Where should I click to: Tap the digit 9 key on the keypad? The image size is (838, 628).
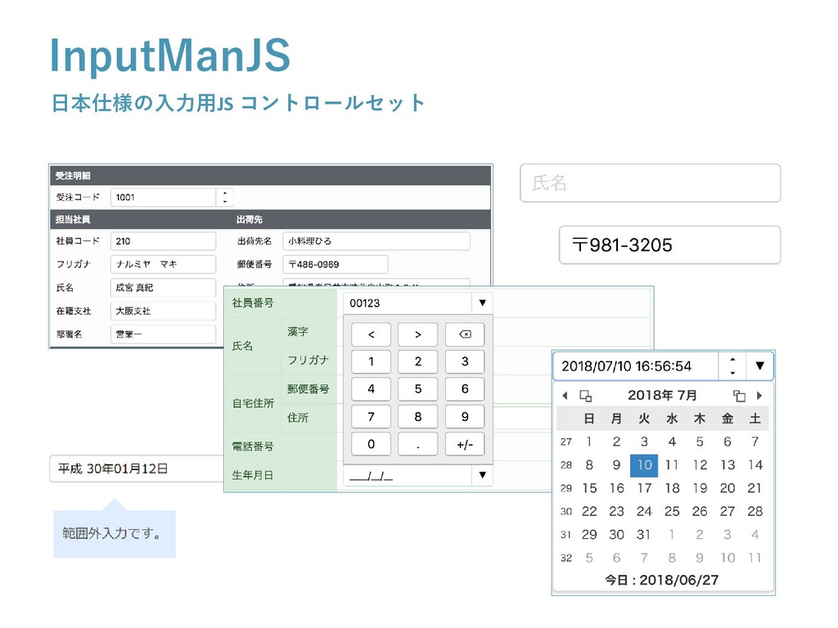pyautogui.click(x=465, y=416)
